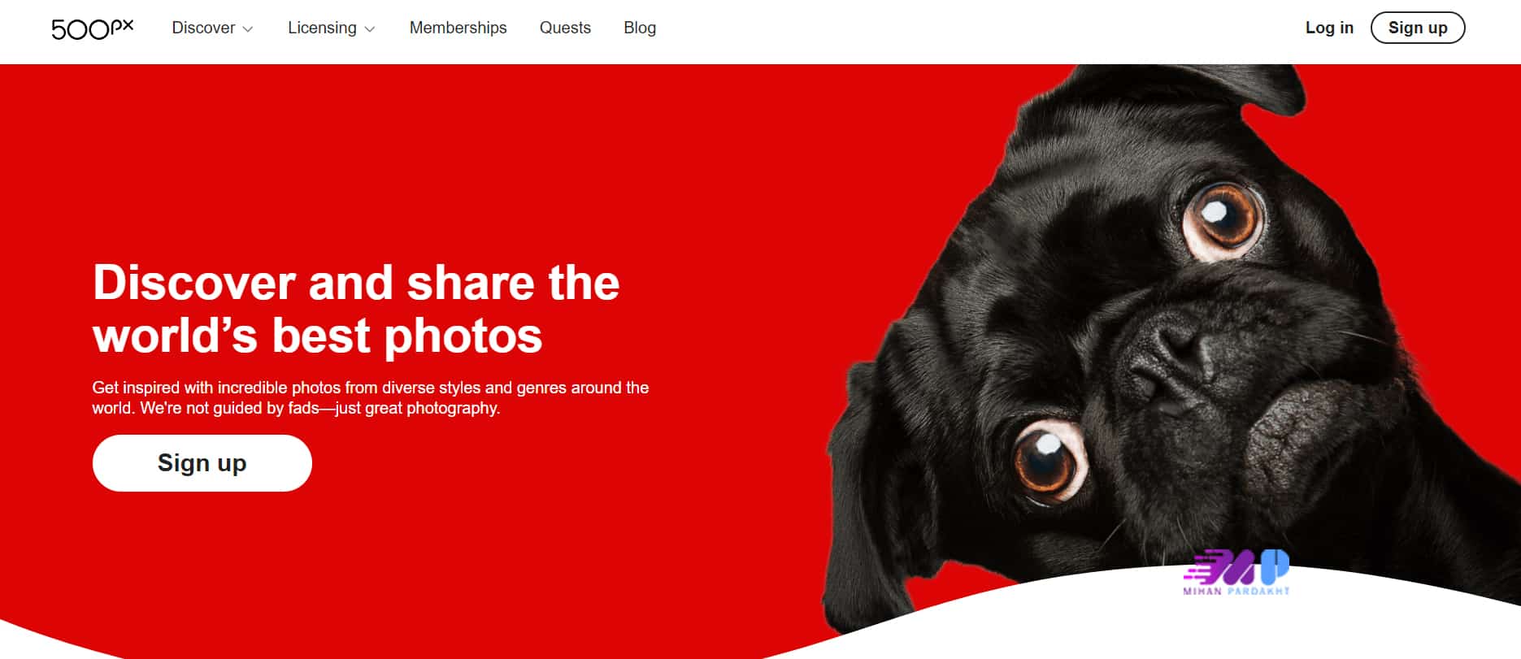Click the large white Sign up button
The width and height of the screenshot is (1521, 659).
pyautogui.click(x=202, y=463)
